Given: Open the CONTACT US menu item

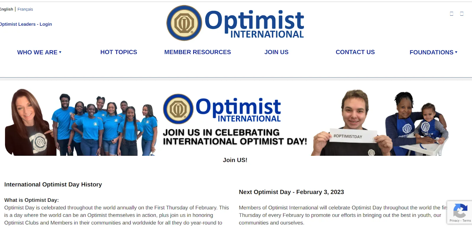Looking at the screenshot, I should (x=355, y=52).
